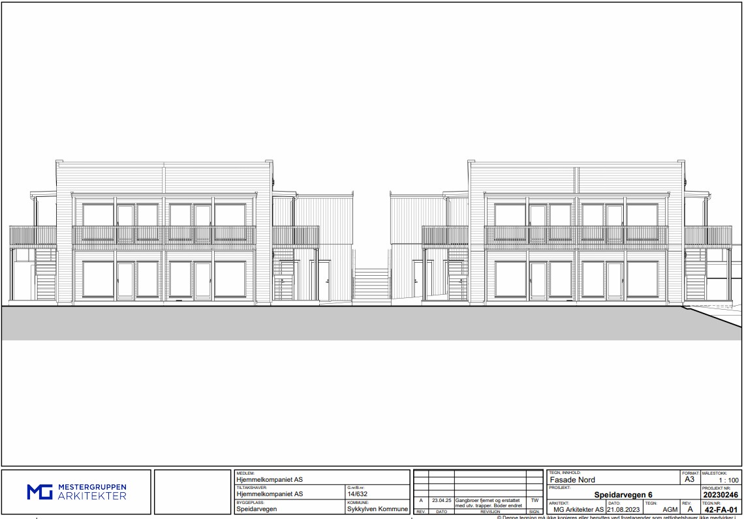
Task: Click the 'TW' signature cell
Action: [x=535, y=501]
